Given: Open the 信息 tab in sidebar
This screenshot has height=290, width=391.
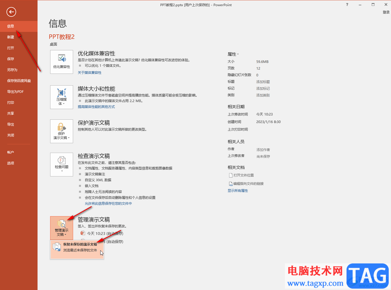Looking at the screenshot, I should pyautogui.click(x=19, y=26).
